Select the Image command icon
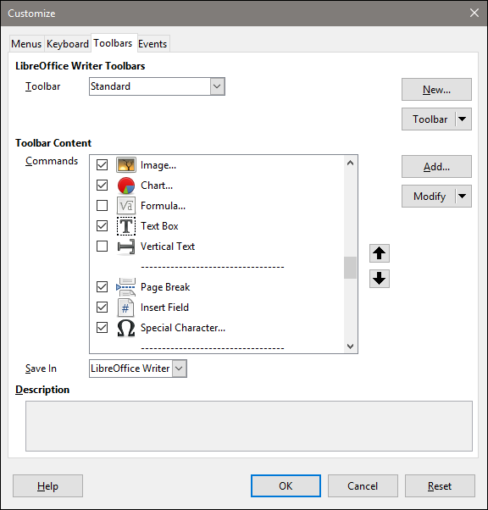 pyautogui.click(x=126, y=165)
